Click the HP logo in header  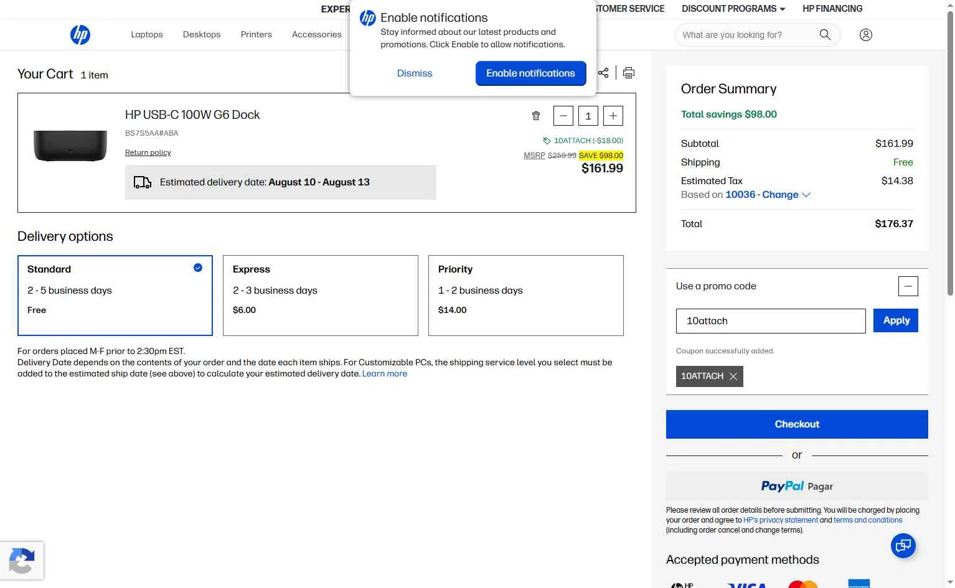point(80,35)
